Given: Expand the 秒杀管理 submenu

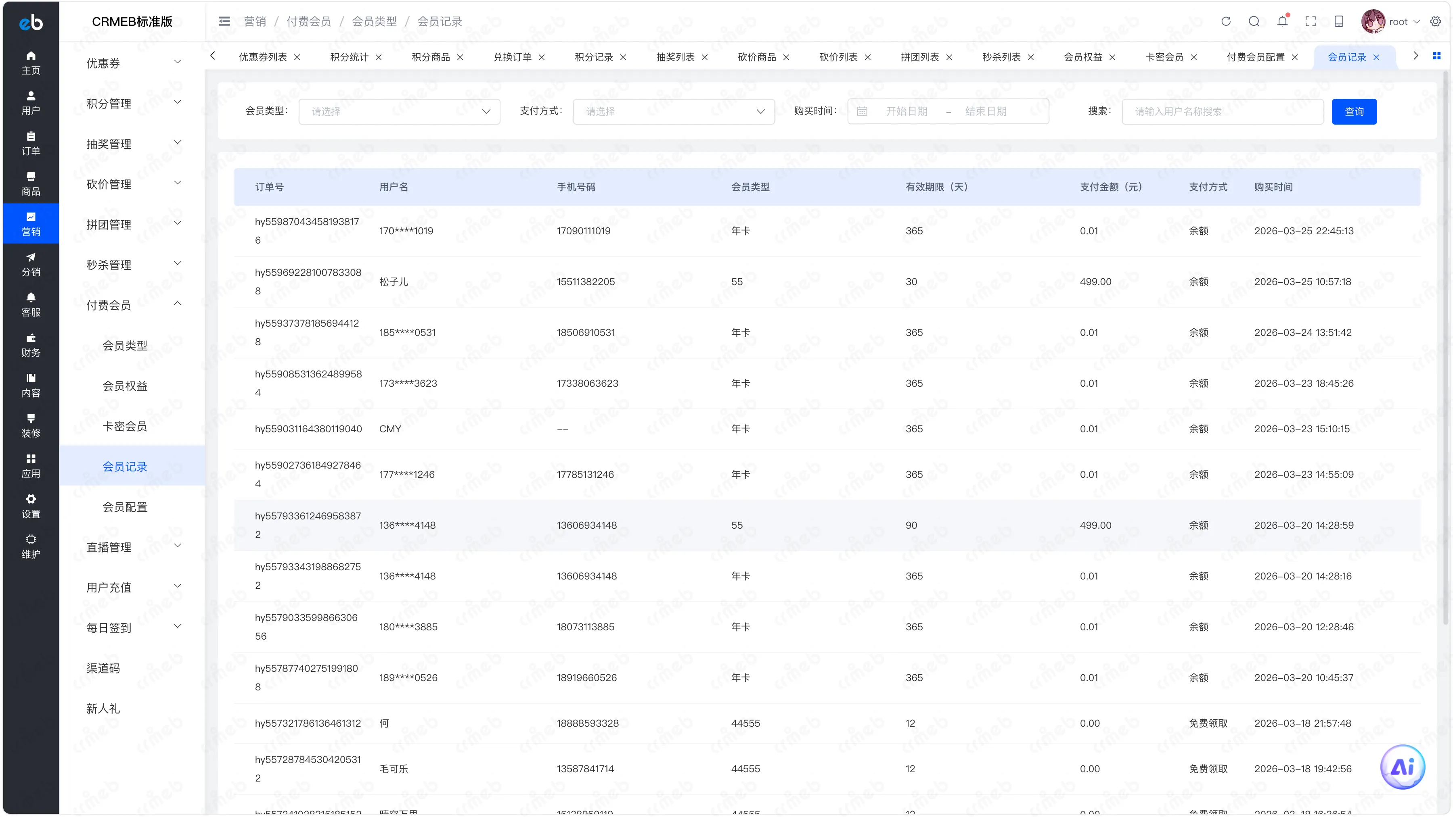Looking at the screenshot, I should (133, 264).
